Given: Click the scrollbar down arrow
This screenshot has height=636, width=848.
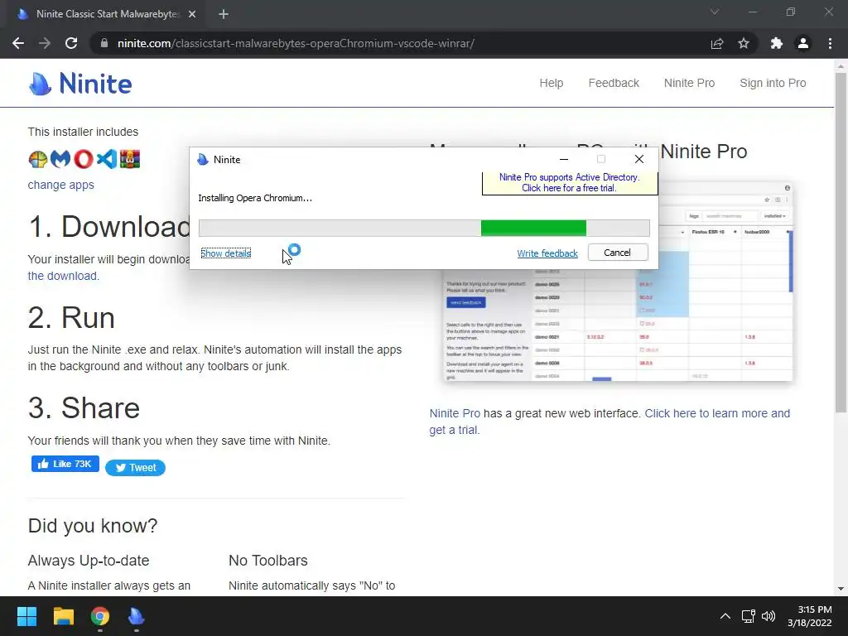Looking at the screenshot, I should 841,589.
